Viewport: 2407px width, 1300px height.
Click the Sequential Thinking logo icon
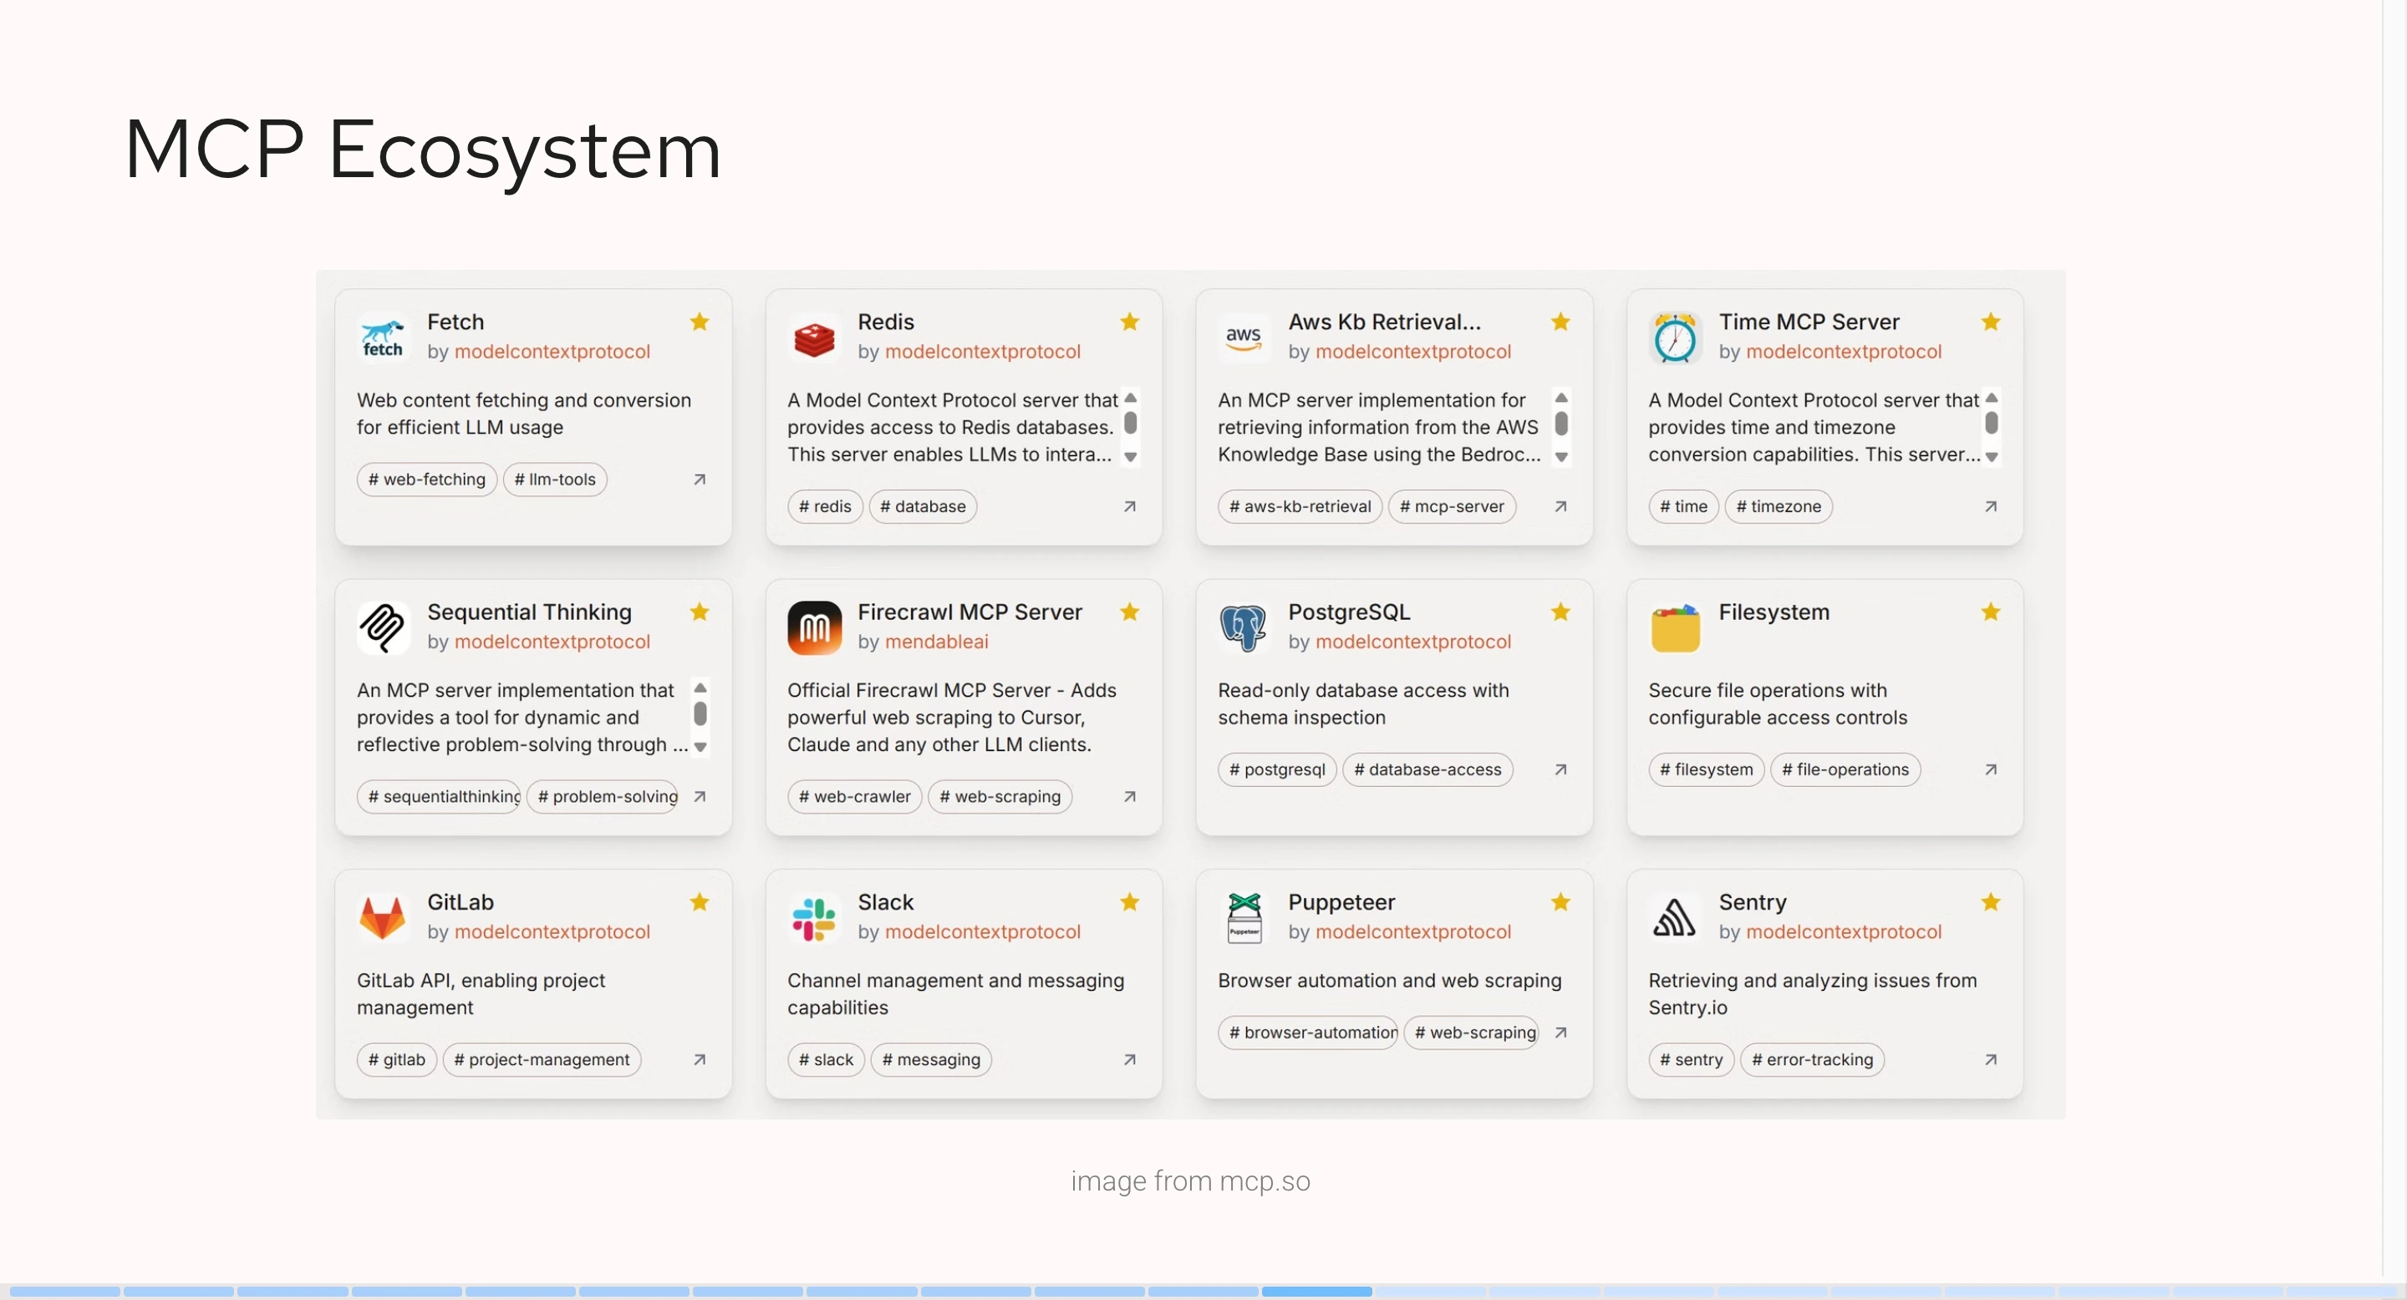383,627
